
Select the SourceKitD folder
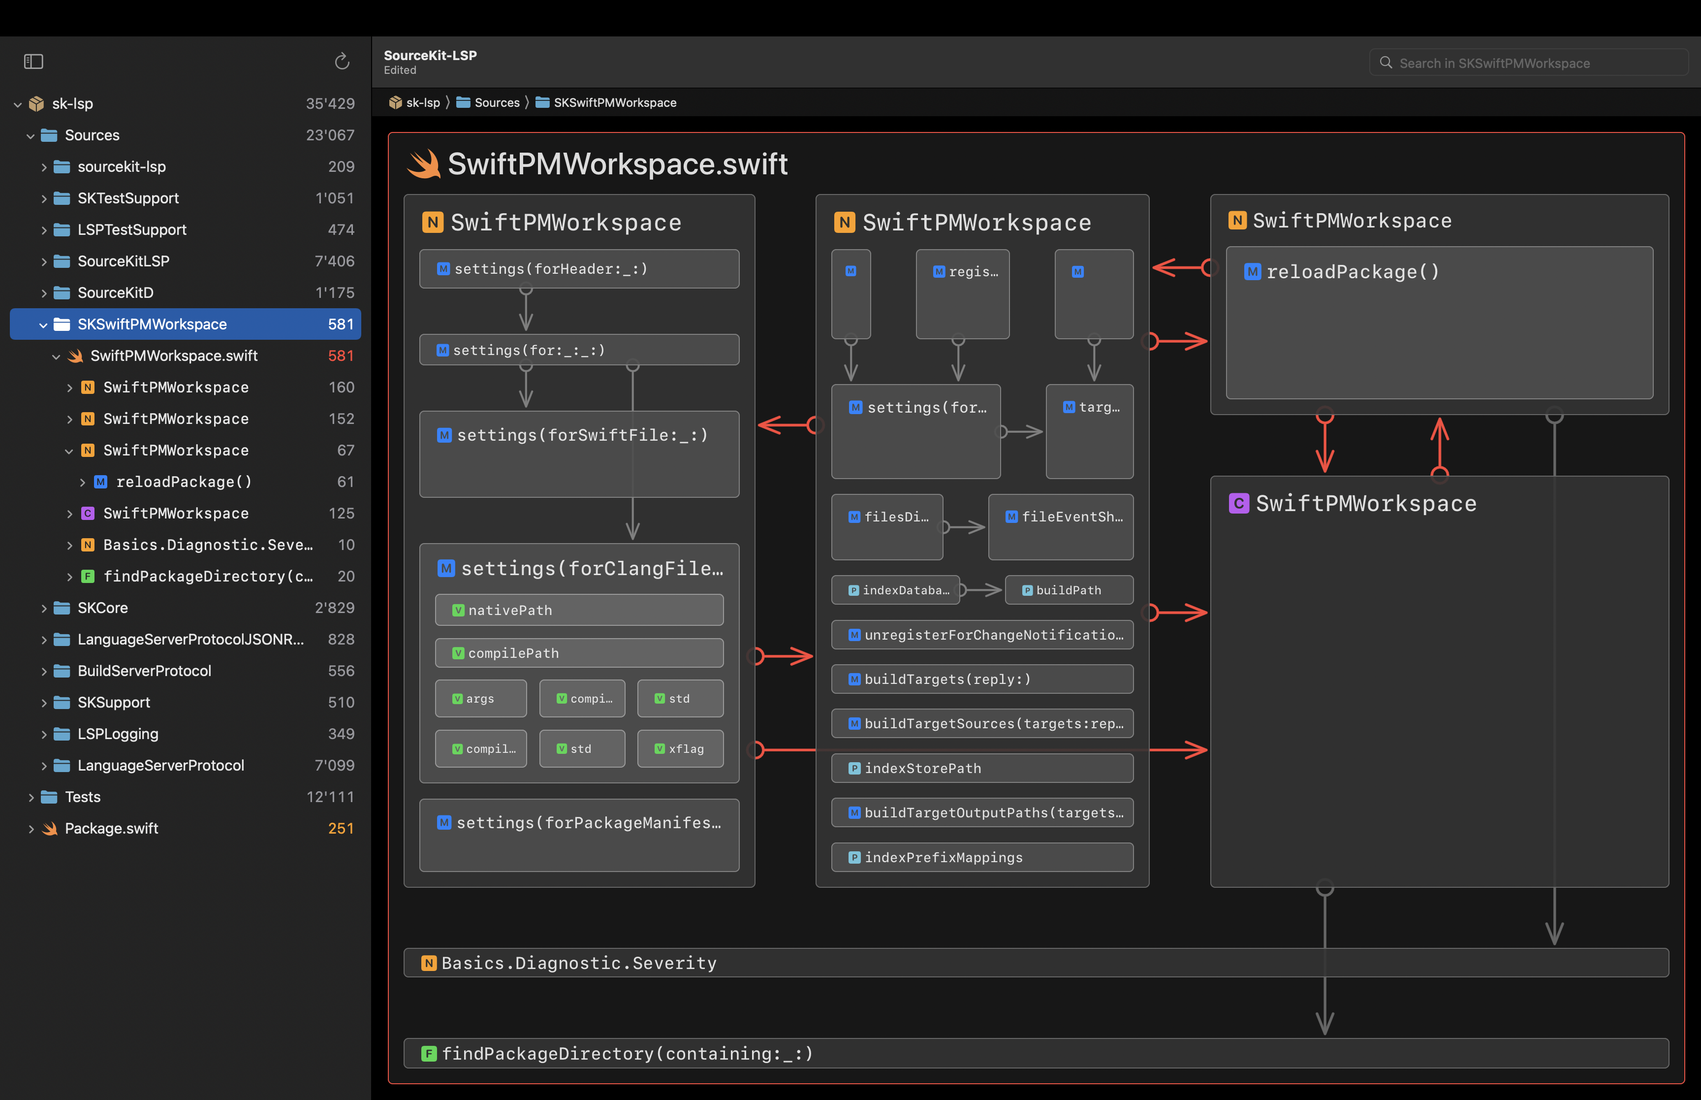[x=186, y=293]
